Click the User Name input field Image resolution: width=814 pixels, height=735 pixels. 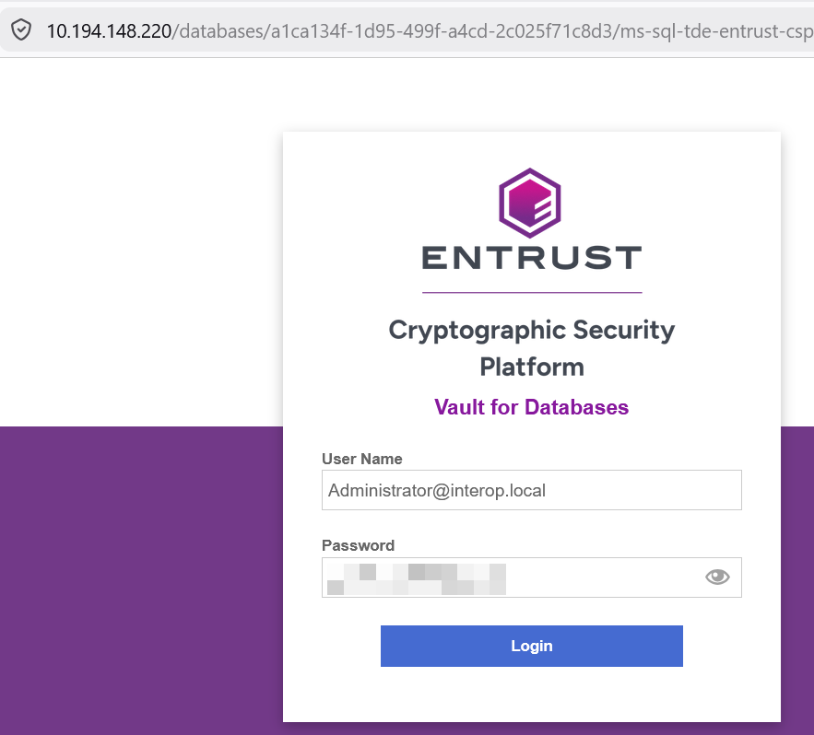click(531, 490)
